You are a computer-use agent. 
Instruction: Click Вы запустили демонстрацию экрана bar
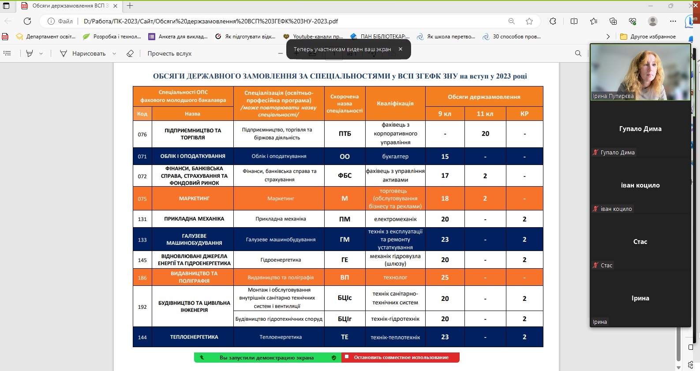point(266,358)
